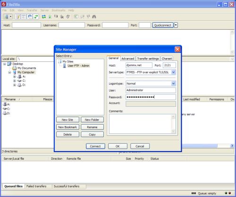Image resolution: width=236 pixels, height=197 pixels.
Task: Click the Copy button
Action: point(92,134)
